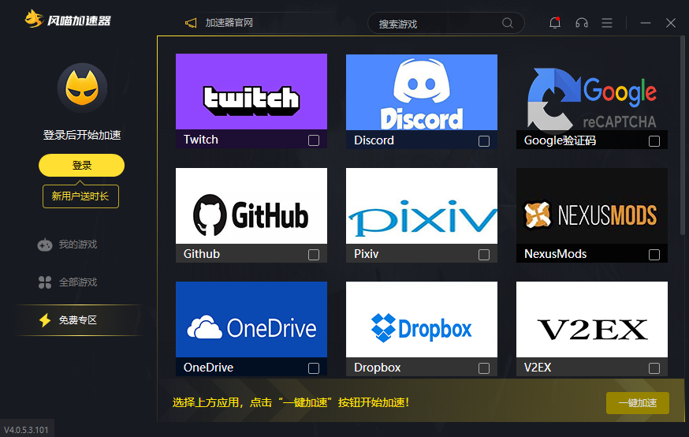Click the 搜索游戏 search field

point(438,24)
